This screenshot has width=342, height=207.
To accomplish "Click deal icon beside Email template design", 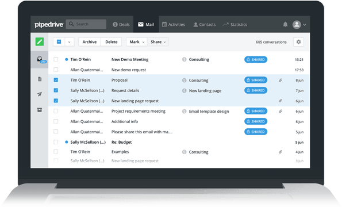I will pos(185,111).
